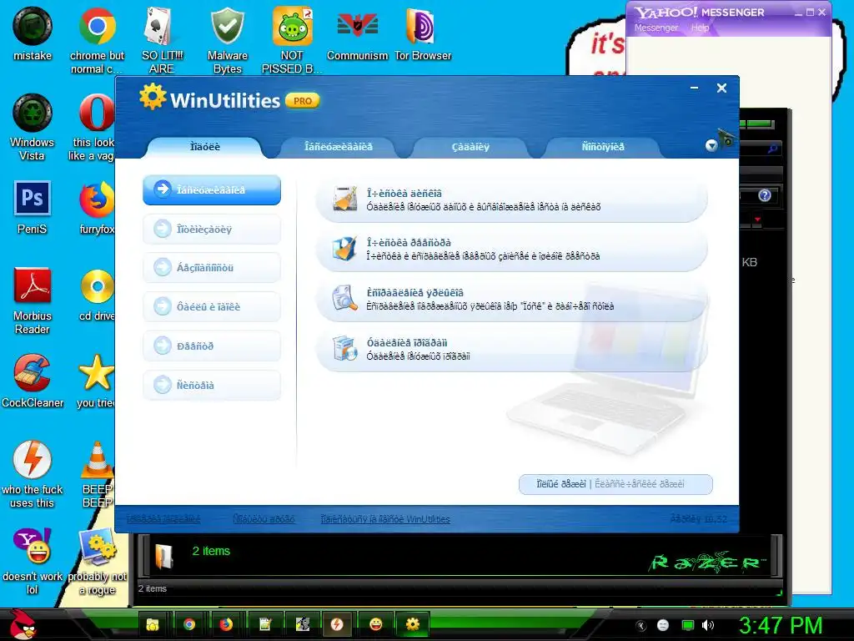This screenshot has height=641, width=854.
Task: Select the first WinUtilities tab 'Ìîäóëè'
Action: [x=205, y=147]
